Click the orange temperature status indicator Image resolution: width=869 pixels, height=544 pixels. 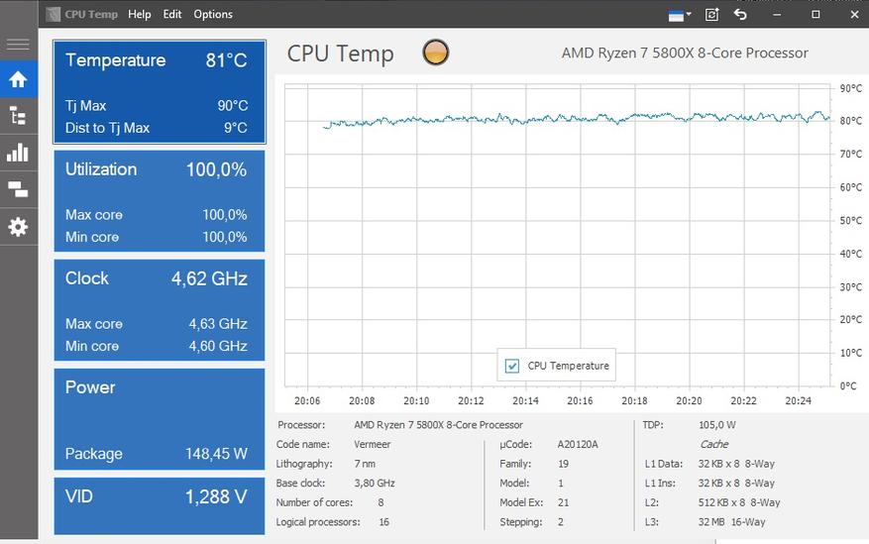435,54
